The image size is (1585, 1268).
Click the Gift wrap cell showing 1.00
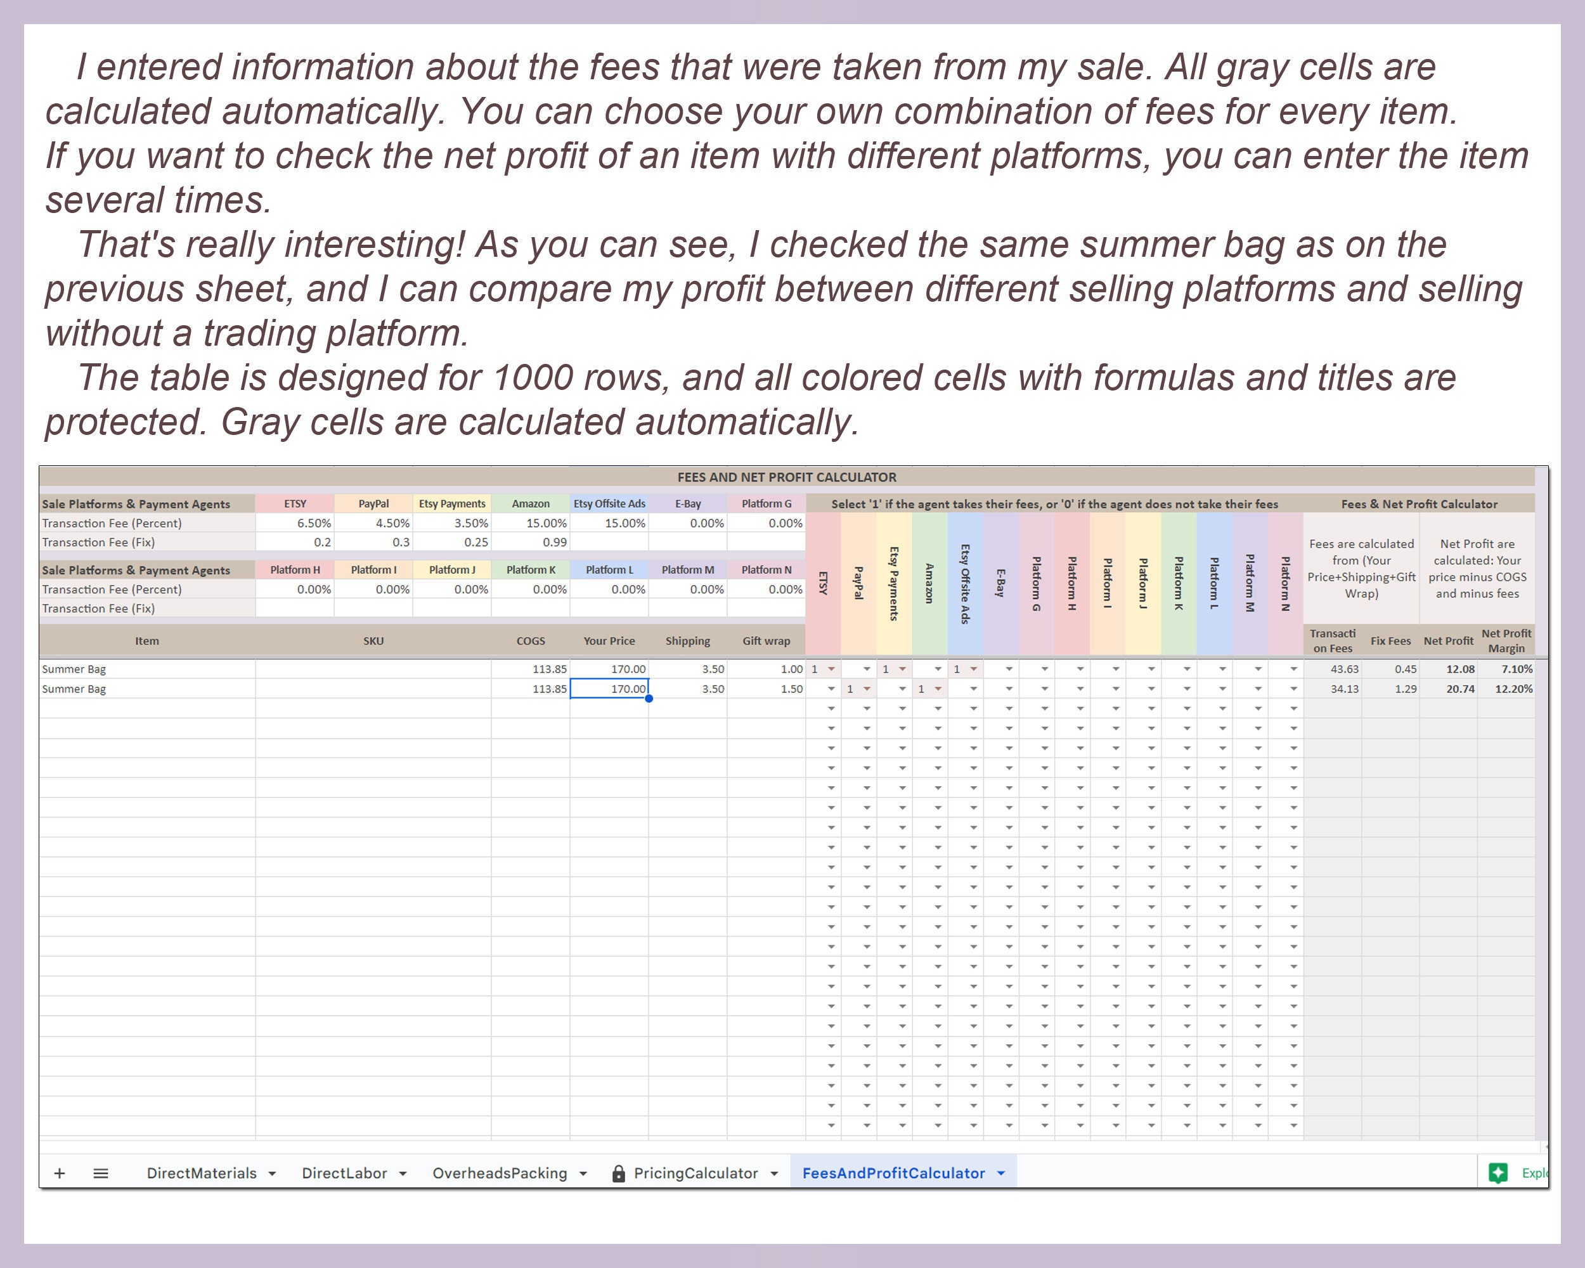766,669
